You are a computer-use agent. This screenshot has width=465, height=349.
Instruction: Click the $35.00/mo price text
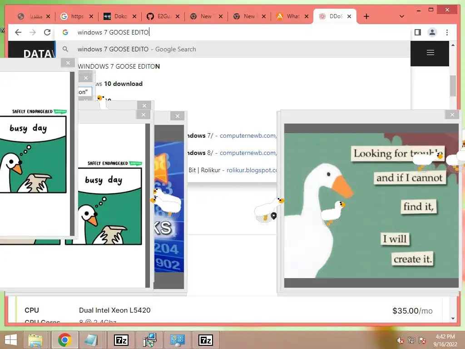point(412,311)
